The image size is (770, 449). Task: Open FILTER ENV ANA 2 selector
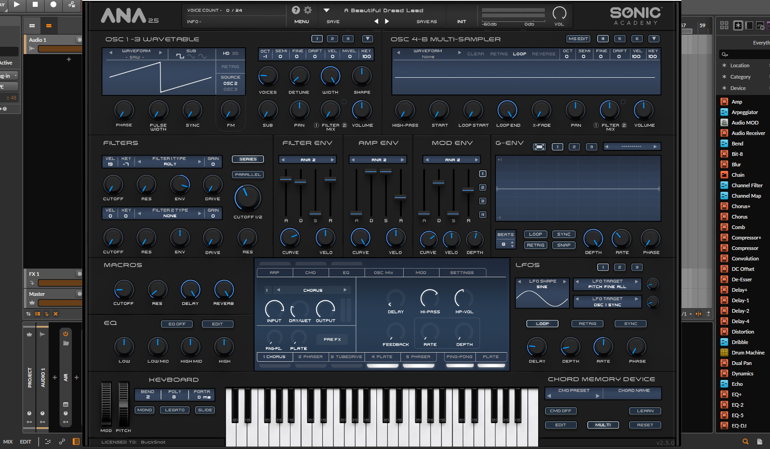[x=308, y=160]
